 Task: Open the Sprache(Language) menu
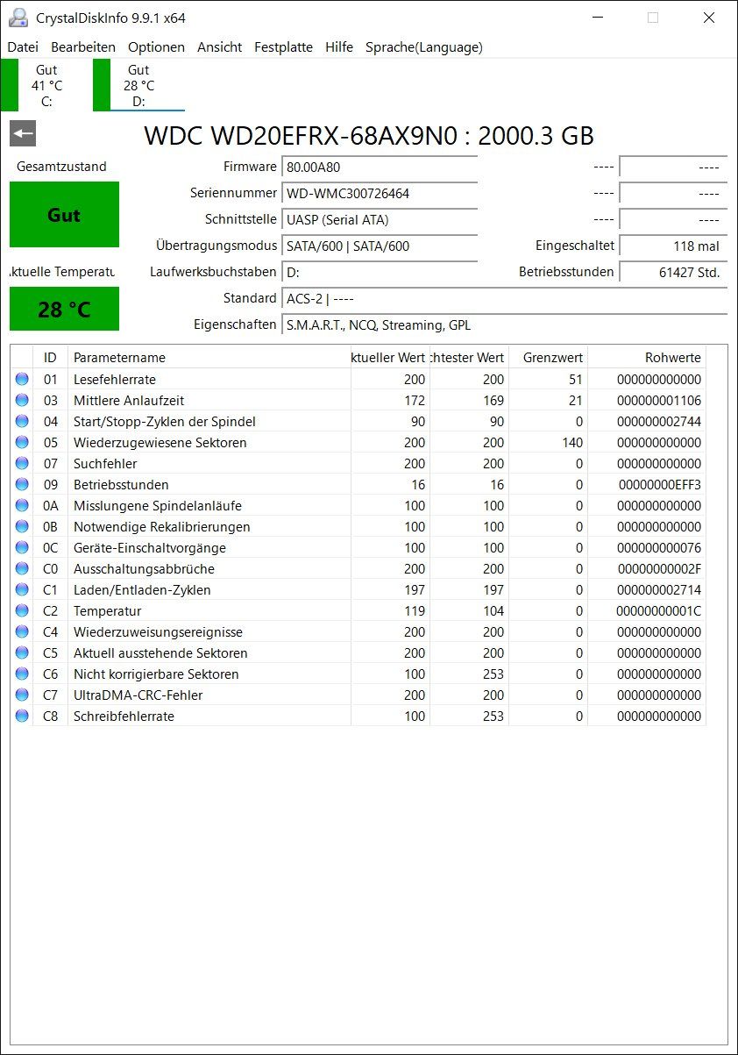click(x=424, y=47)
